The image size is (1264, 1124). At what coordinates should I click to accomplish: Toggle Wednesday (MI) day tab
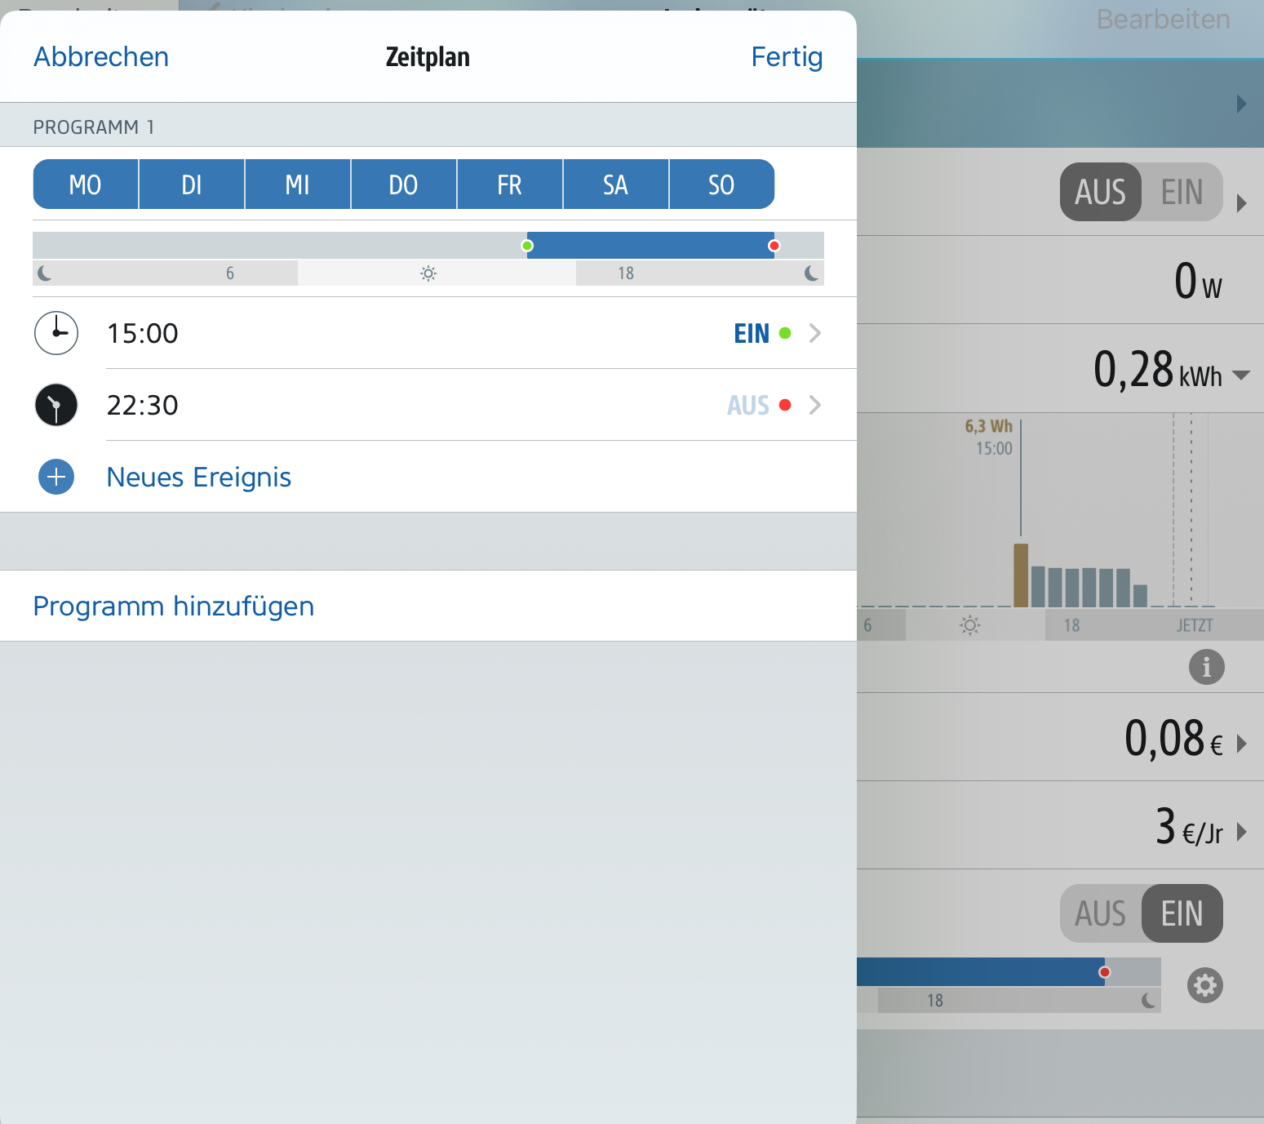tap(298, 184)
